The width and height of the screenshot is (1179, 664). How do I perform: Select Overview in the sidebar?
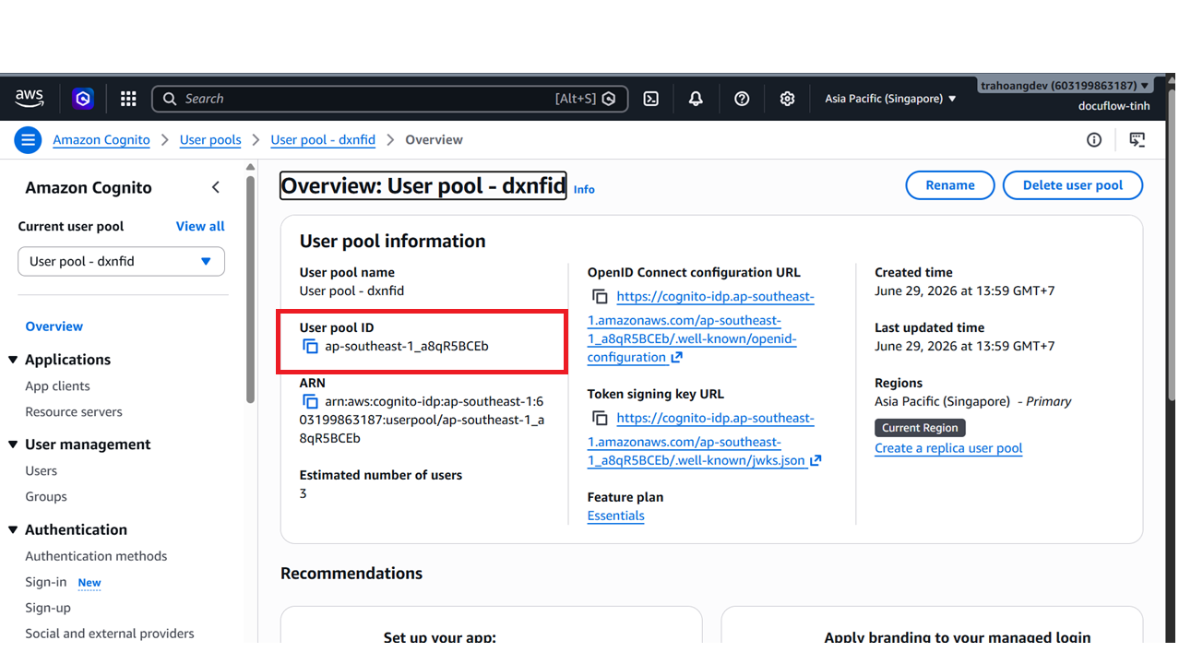pyautogui.click(x=54, y=326)
